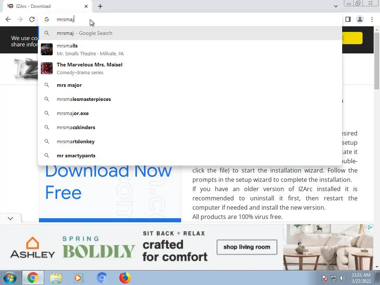Open the Chromium taskbar icon
This screenshot has height=285, width=380.
tap(102, 278)
